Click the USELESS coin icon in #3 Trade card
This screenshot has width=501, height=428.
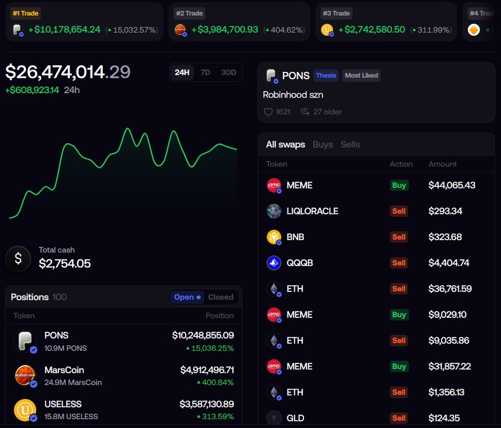[327, 30]
